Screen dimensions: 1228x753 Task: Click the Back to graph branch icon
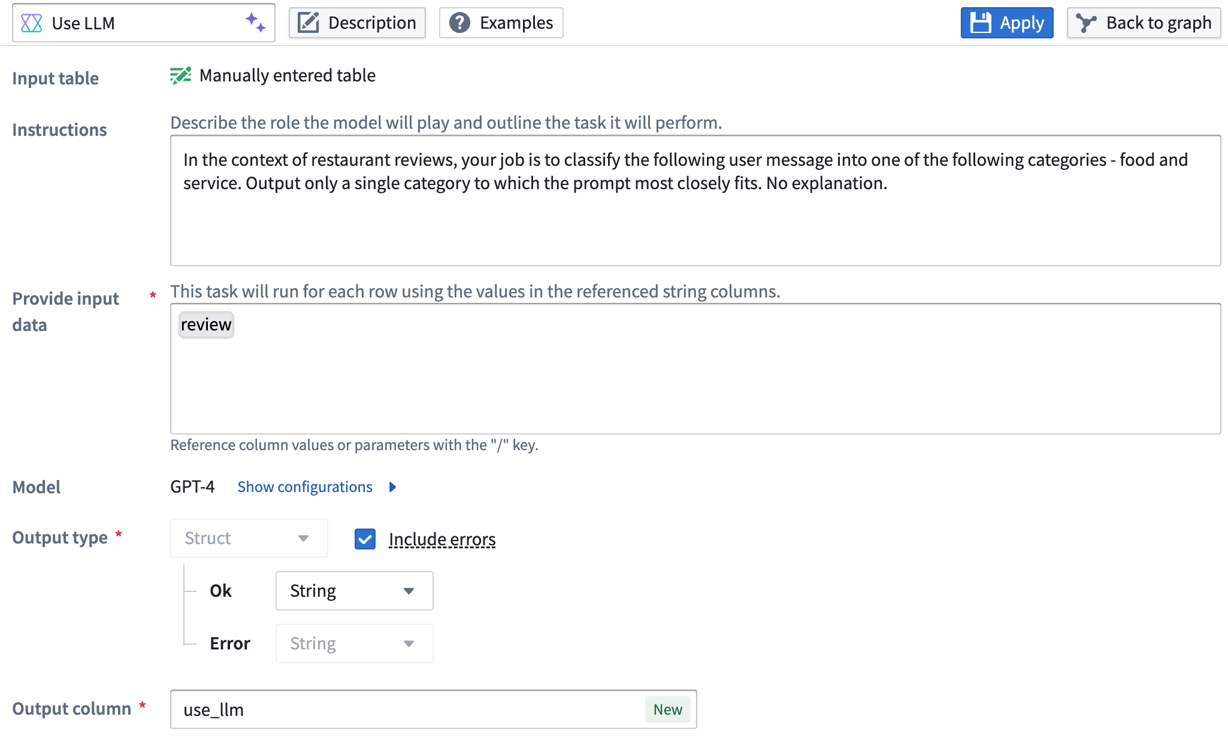tap(1086, 23)
